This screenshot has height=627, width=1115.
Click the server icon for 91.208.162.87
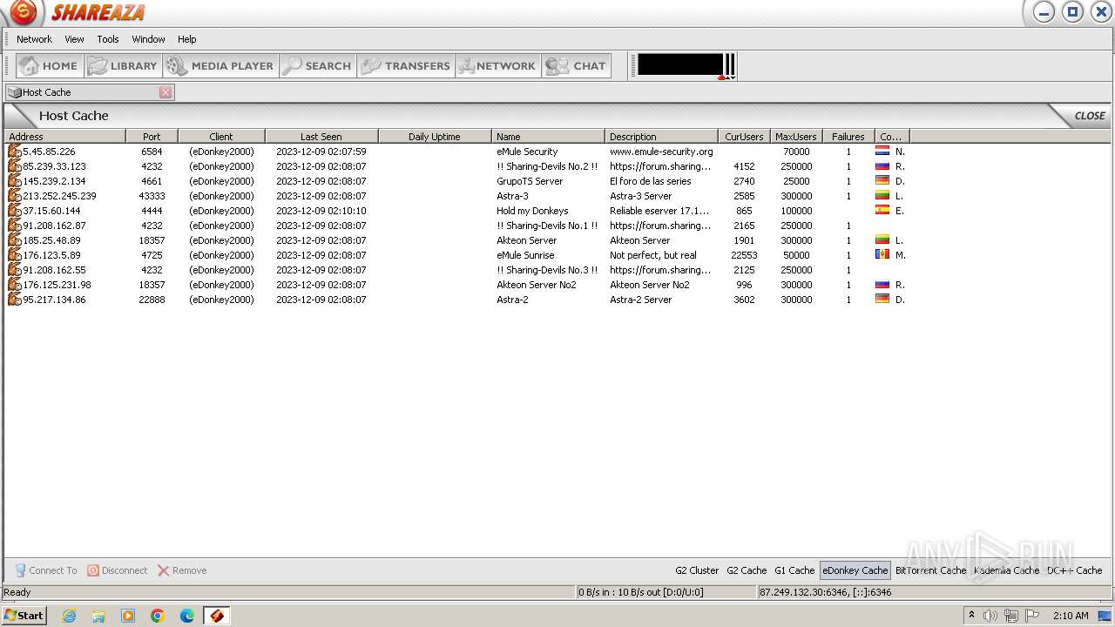coord(14,226)
